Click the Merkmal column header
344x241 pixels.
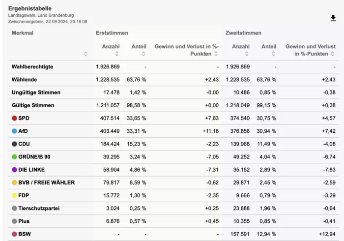23,33
